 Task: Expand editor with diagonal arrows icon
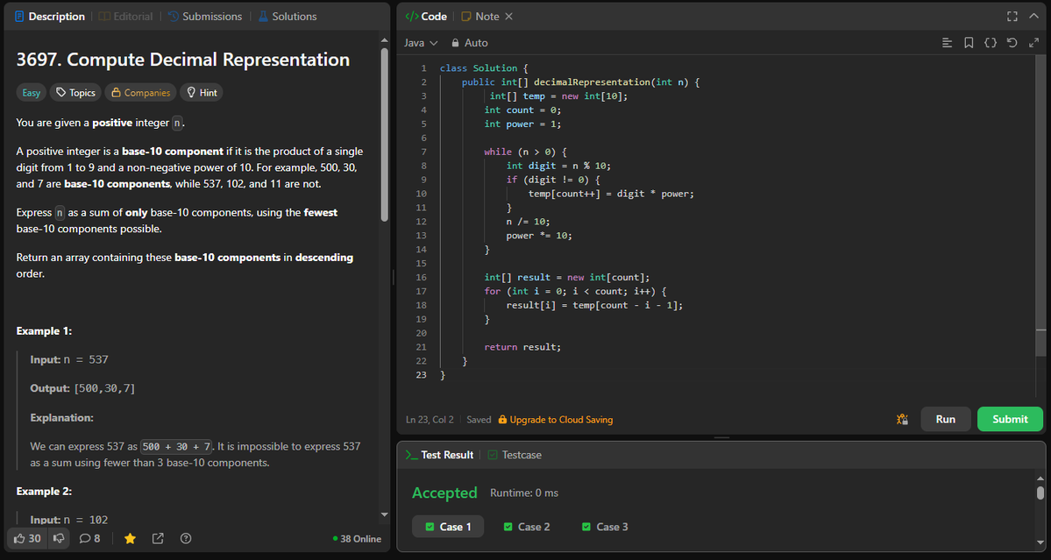click(x=1033, y=43)
